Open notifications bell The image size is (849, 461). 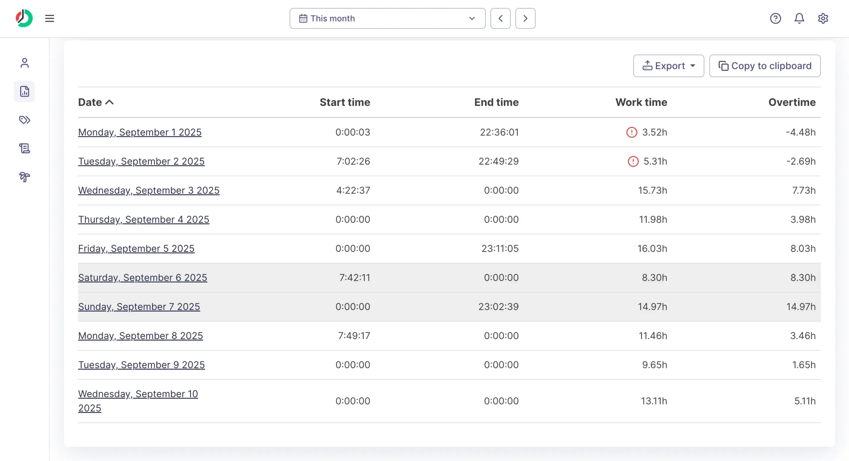tap(799, 18)
